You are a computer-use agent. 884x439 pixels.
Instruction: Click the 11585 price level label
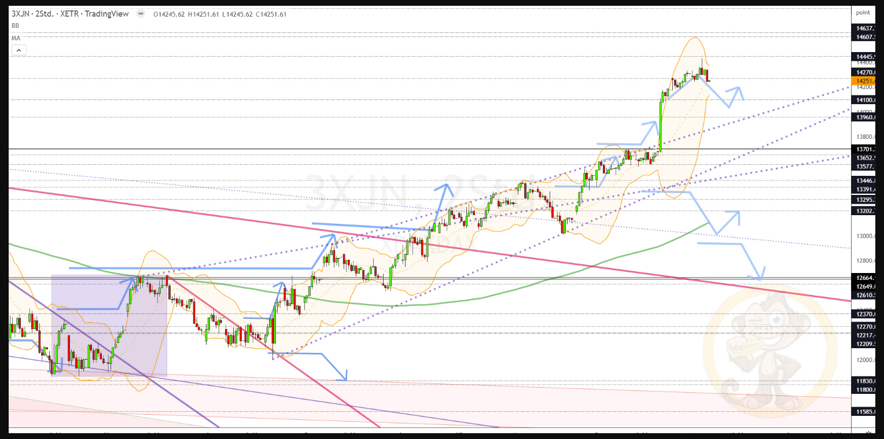pyautogui.click(x=864, y=411)
